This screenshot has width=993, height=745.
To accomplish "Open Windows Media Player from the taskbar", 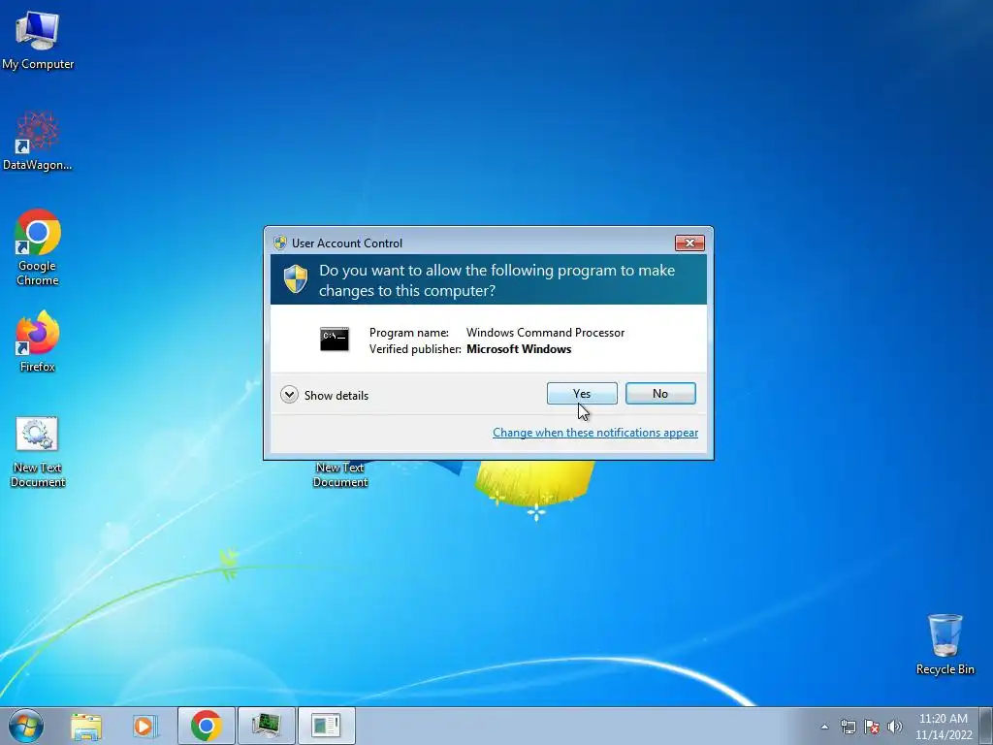I will pyautogui.click(x=144, y=726).
